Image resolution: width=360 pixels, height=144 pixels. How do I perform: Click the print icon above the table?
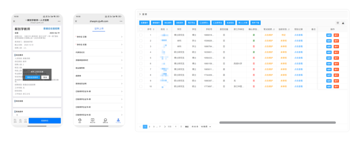(x=343, y=23)
